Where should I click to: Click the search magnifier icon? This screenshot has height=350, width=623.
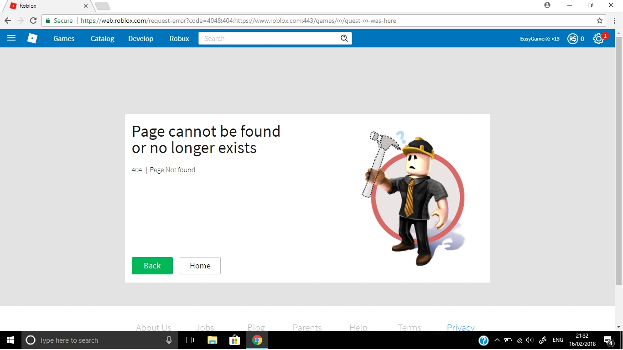344,38
